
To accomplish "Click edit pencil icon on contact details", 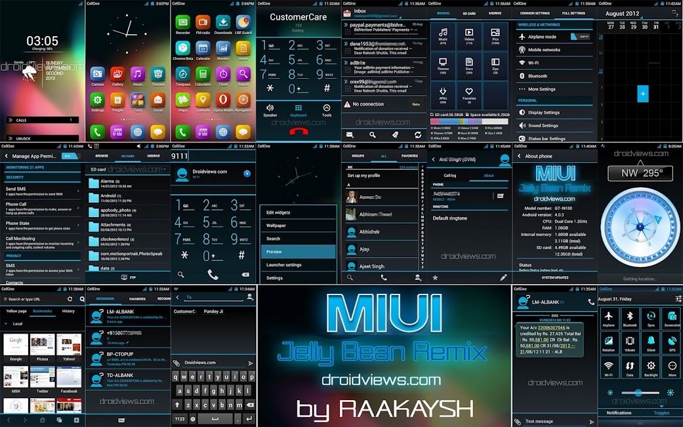I will [x=503, y=277].
